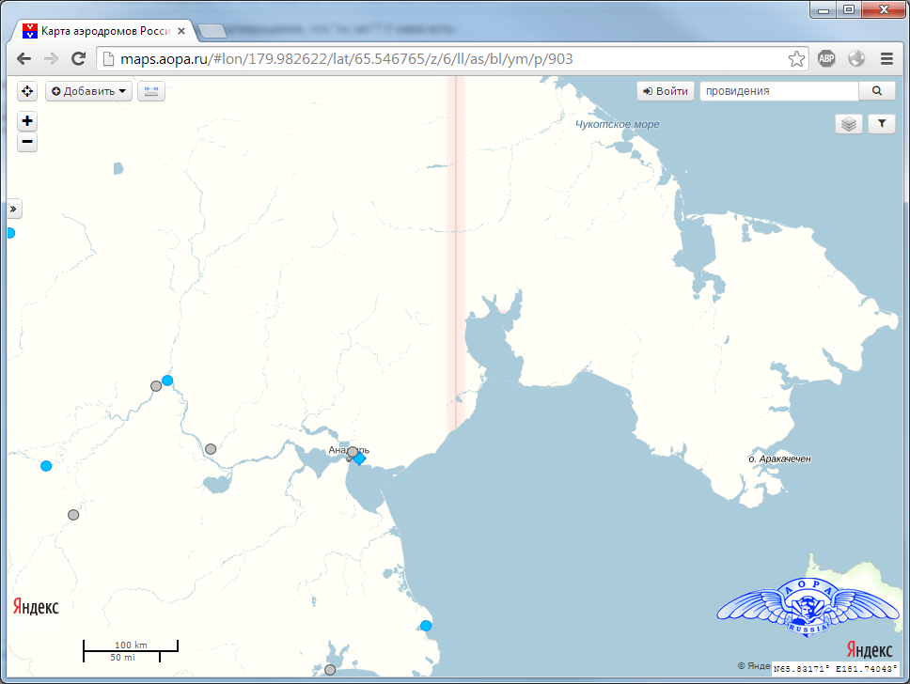
Task: Open the Добавить dropdown menu
Action: [x=88, y=91]
